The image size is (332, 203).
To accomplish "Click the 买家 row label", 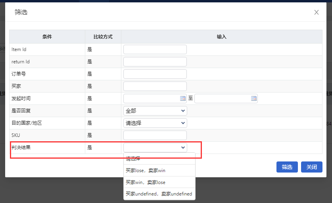I will coord(16,86).
